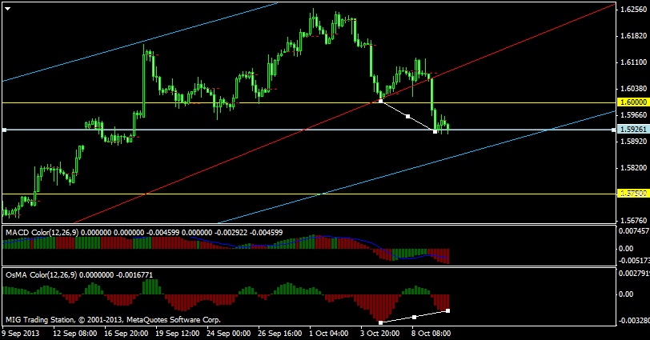Select middle anchor of OsMA divergence line

click(x=414, y=318)
